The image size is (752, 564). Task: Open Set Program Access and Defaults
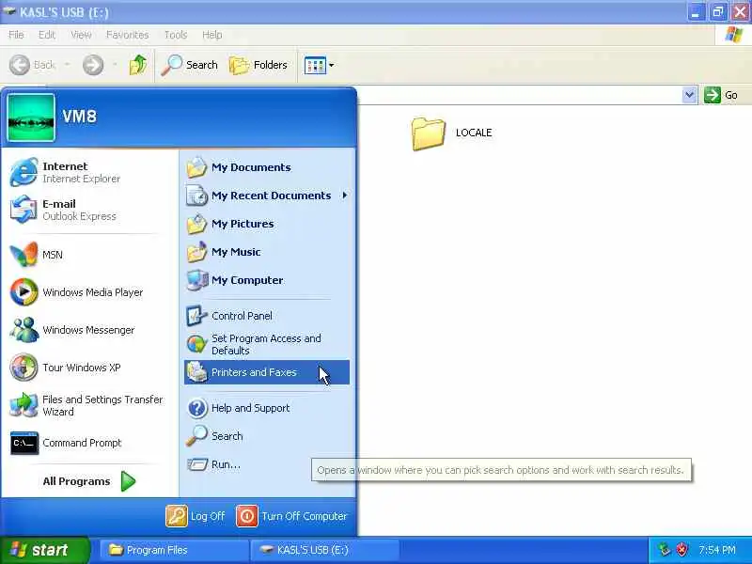pos(267,344)
